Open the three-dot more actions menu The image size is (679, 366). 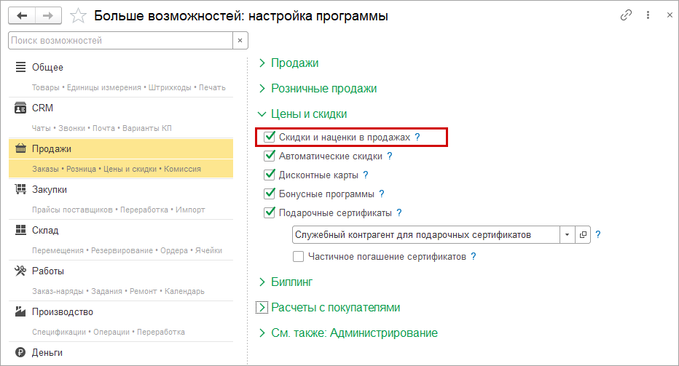pos(648,15)
